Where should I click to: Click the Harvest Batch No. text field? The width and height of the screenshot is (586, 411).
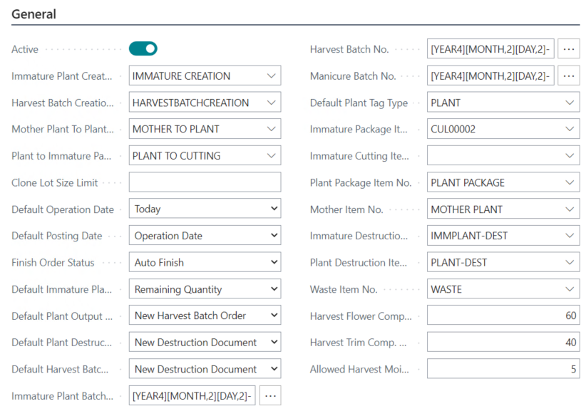click(x=490, y=49)
